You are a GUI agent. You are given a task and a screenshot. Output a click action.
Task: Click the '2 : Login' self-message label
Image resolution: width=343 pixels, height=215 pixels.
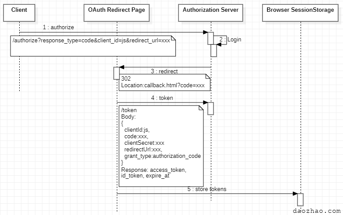point(230,39)
